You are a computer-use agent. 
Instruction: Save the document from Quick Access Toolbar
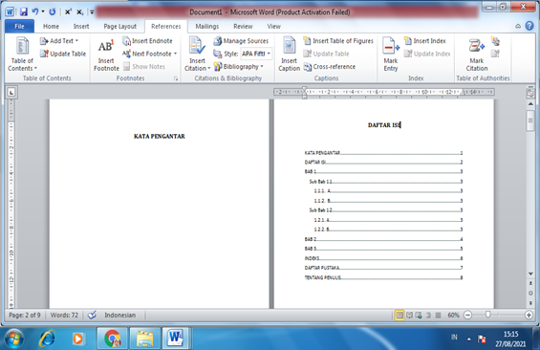click(24, 11)
